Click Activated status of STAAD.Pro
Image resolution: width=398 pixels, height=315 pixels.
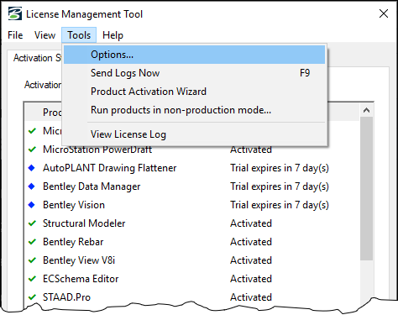251,297
